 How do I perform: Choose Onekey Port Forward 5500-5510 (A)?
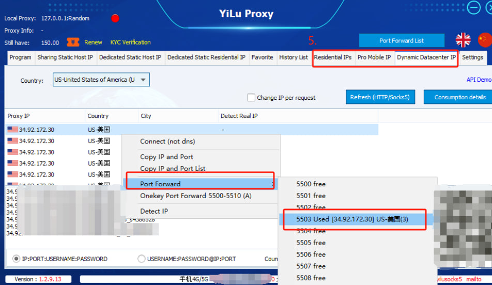(201, 196)
